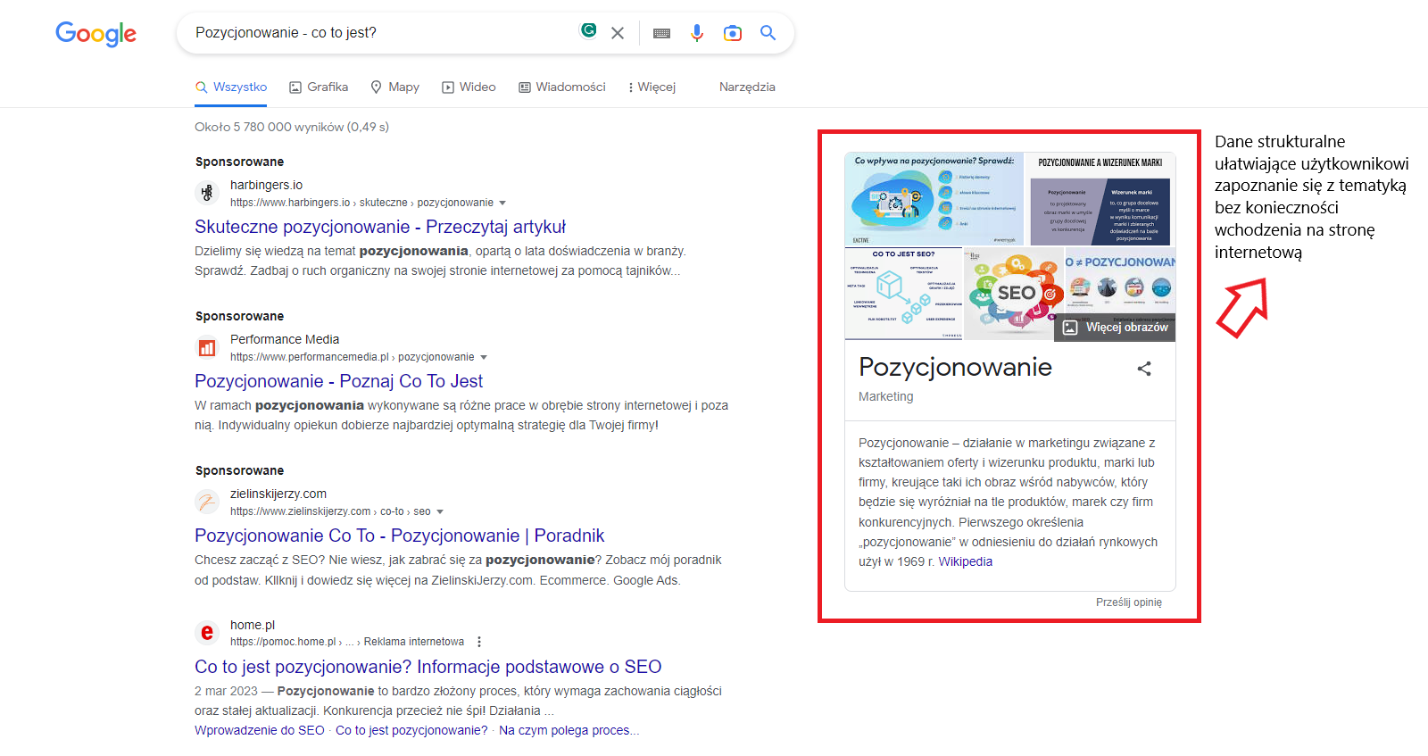Select the Wszystko tab
The height and width of the screenshot is (756, 1428).
pyautogui.click(x=231, y=87)
